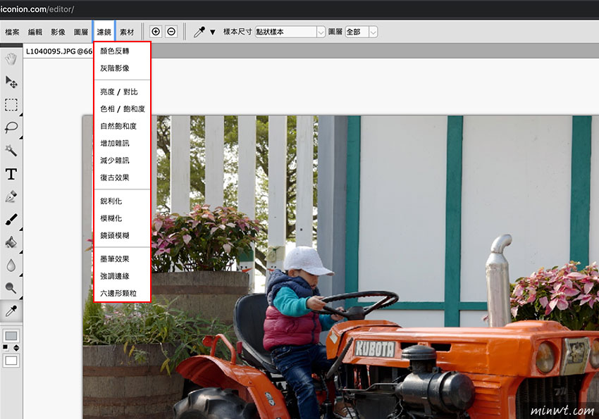Open the 影像 menu
The height and width of the screenshot is (419, 599).
pos(58,32)
